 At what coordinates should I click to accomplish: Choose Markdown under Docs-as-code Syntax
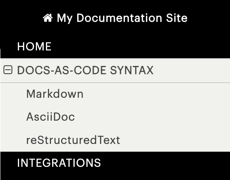click(115, 94)
